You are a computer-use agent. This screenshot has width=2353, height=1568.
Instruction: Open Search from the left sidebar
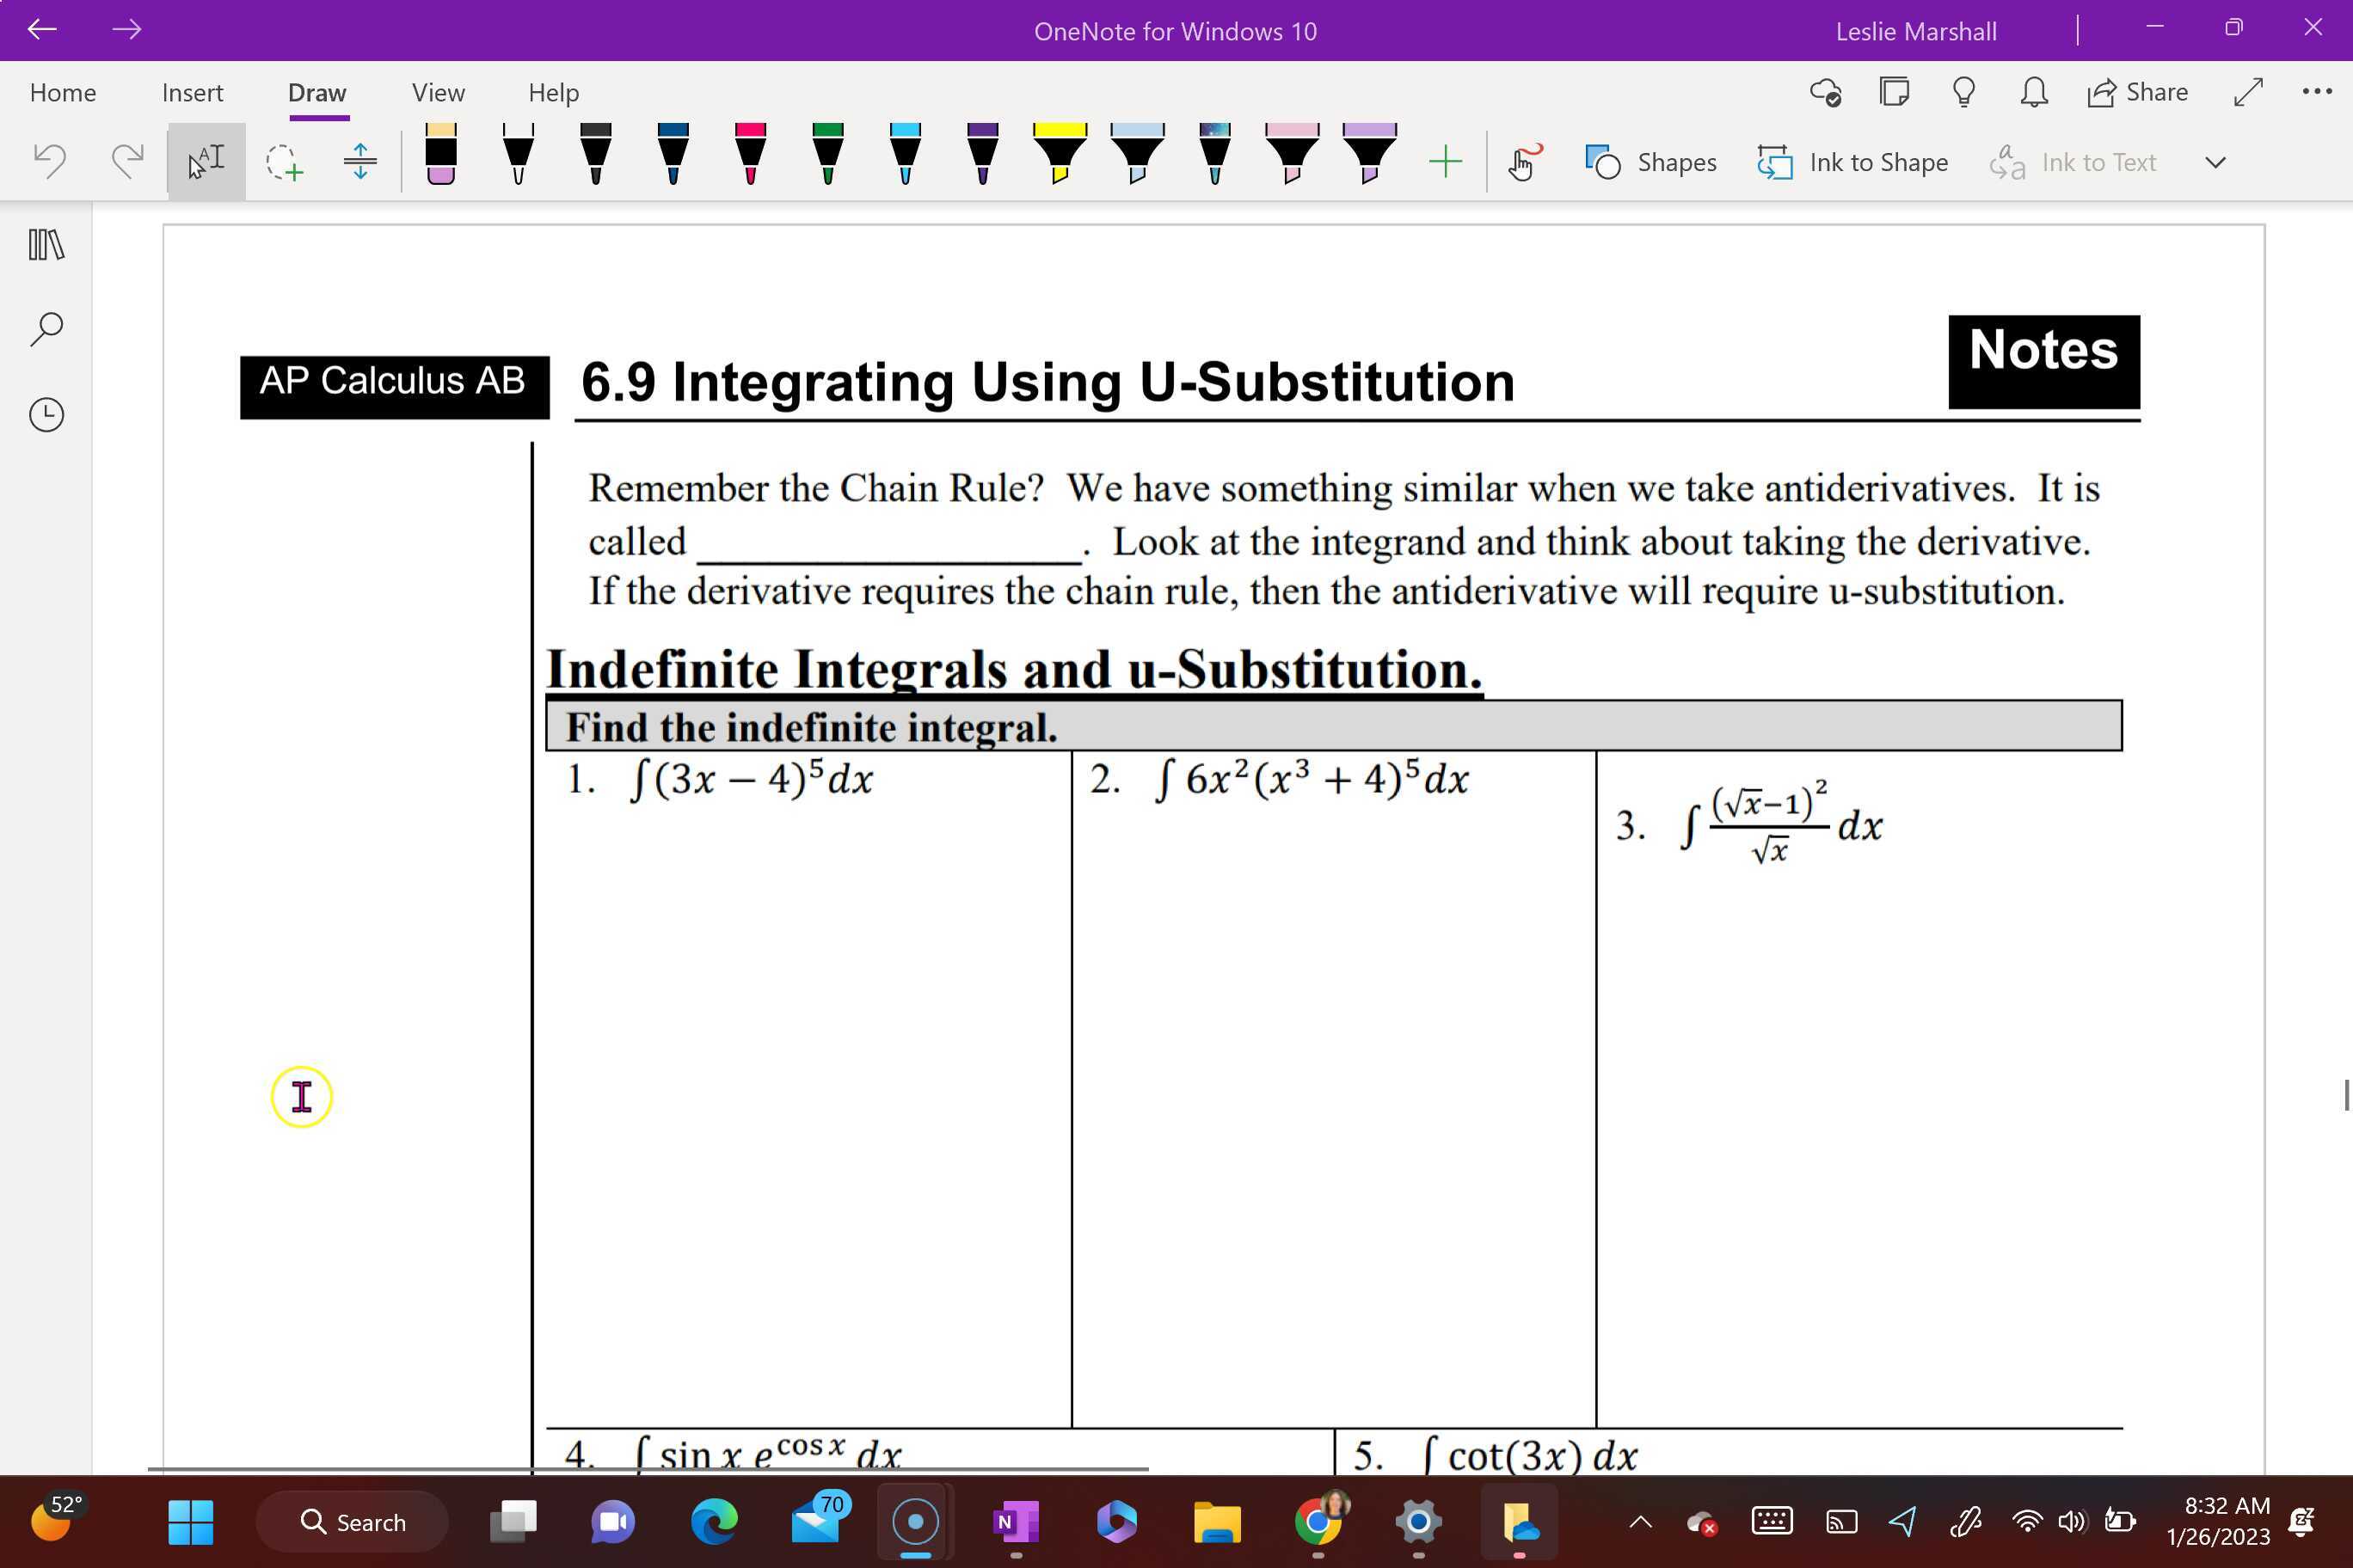click(x=46, y=328)
